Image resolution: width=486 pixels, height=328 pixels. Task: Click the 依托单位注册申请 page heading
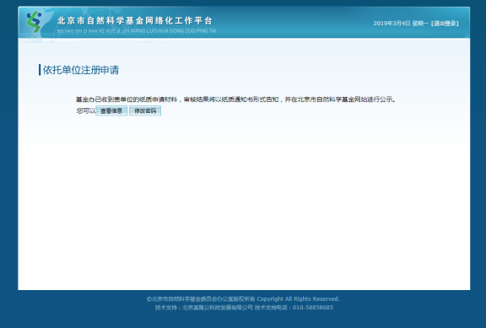click(81, 70)
